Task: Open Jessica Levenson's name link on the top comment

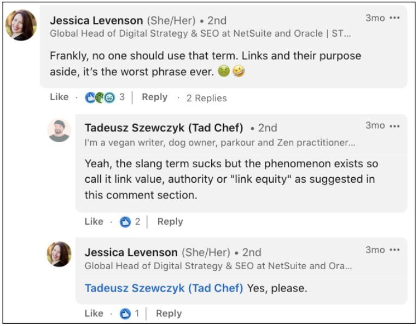Action: (x=96, y=21)
